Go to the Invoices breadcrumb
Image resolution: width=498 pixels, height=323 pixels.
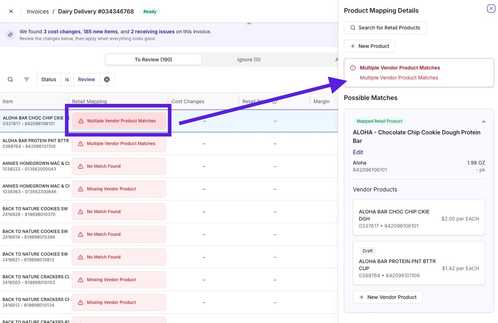pos(38,11)
